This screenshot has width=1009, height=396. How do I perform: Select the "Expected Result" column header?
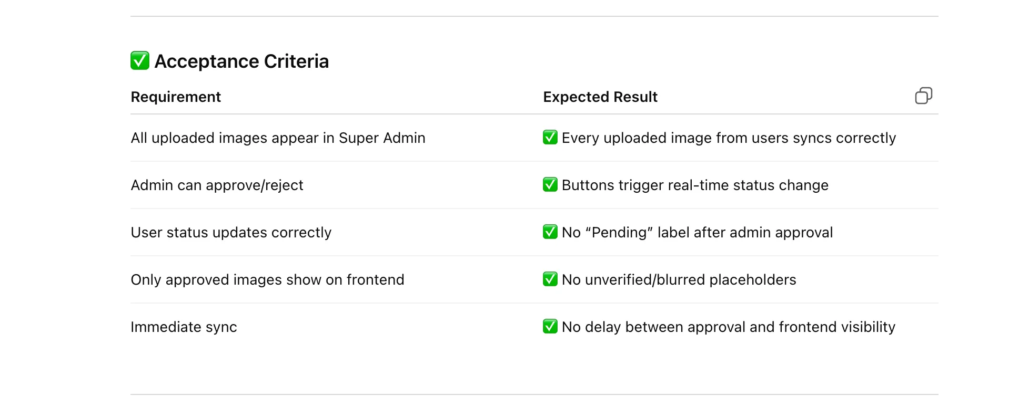coord(600,97)
